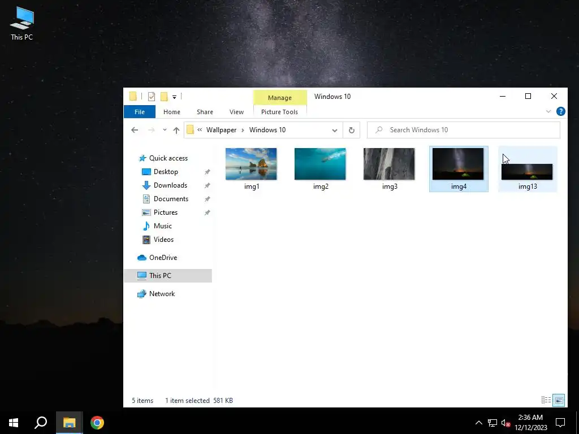The image size is (579, 434).
Task: Select OneDrive in navigation pane
Action: click(x=163, y=258)
